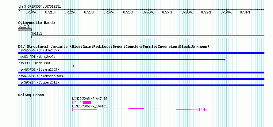The height and width of the screenshot is (127, 273).
Task: Click the 87270k ruler tick label
Action: (x=168, y=12)
